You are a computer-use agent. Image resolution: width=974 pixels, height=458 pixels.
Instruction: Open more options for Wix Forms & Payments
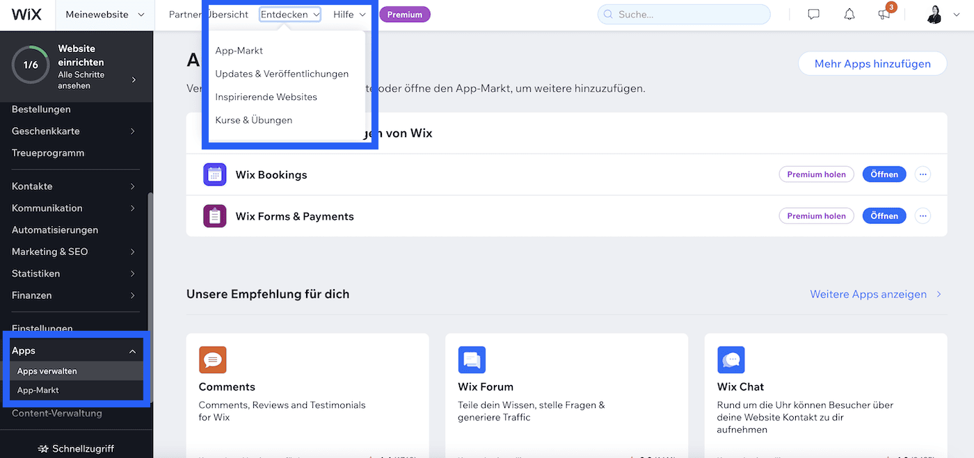point(923,215)
